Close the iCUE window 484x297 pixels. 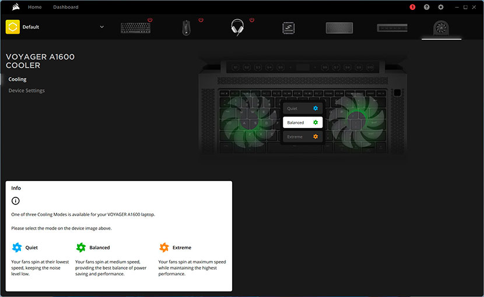pos(474,7)
